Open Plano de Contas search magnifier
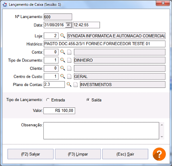Viewport: 172px width, 166px height. 69,85
